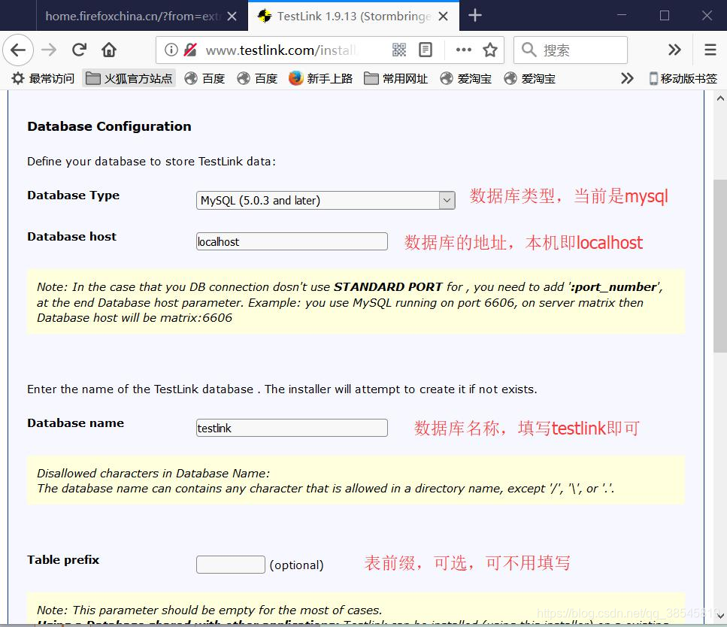Viewport: 727px width, 627px height.
Task: Click the Table prefix field
Action: pos(231,565)
